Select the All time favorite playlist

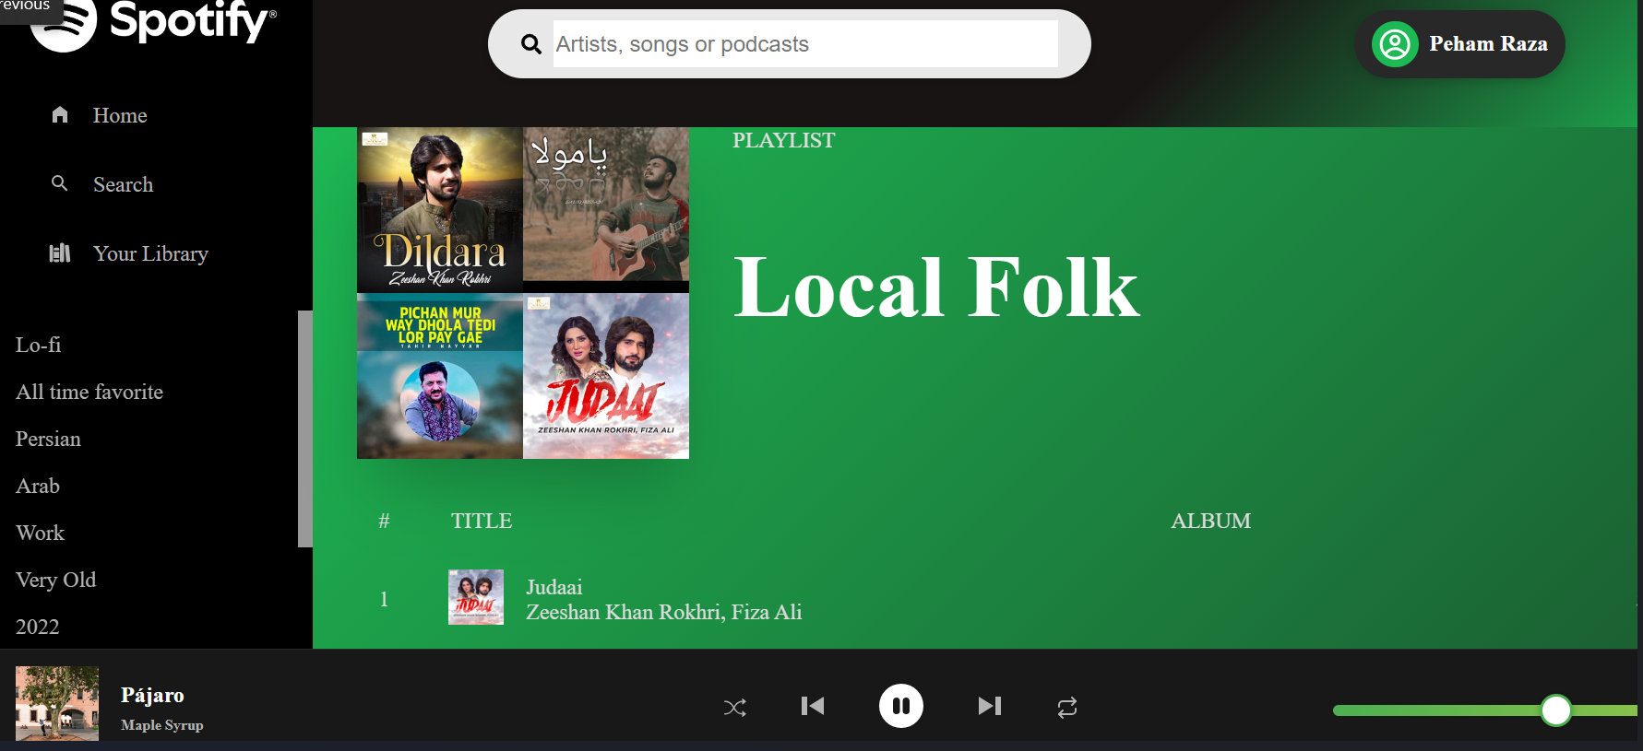click(x=89, y=392)
